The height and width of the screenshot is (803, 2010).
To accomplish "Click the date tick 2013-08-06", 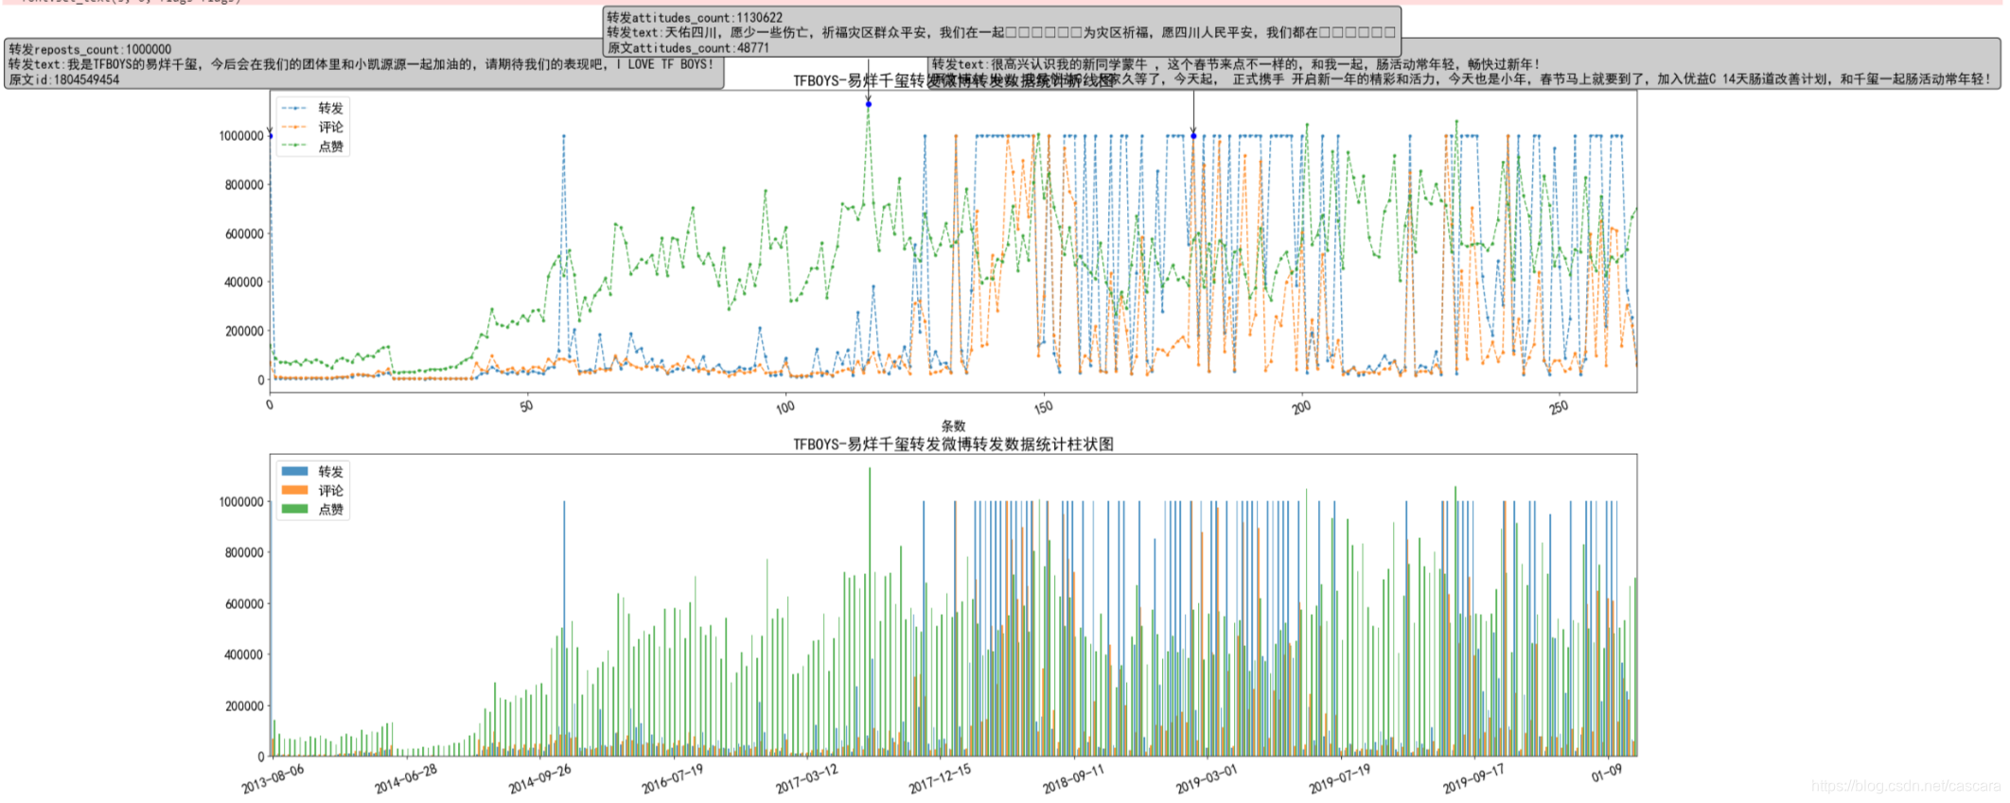I will [273, 779].
